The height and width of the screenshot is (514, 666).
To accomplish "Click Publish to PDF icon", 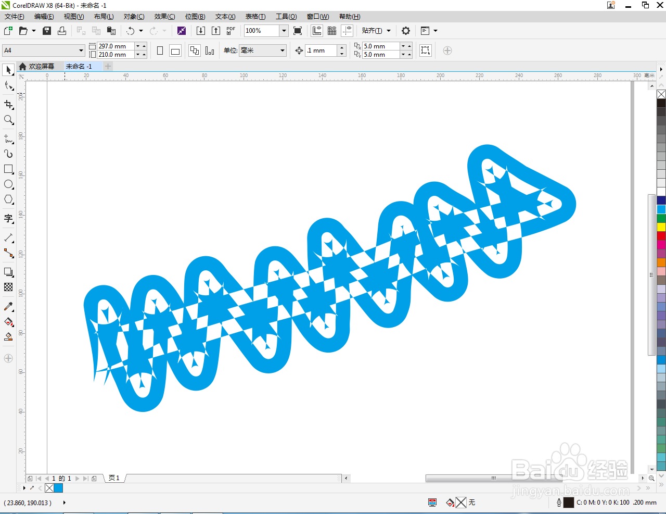I will (231, 31).
